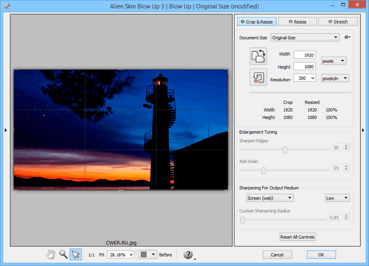Select the arrow pointer tool
The width and height of the screenshot is (369, 266).
click(x=76, y=254)
